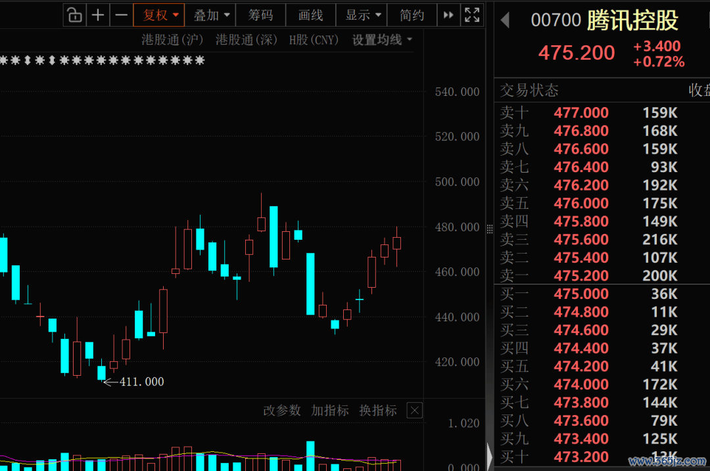Screen dimensions: 710x471
Task: Open the 叠加 dropdown
Action: point(211,15)
